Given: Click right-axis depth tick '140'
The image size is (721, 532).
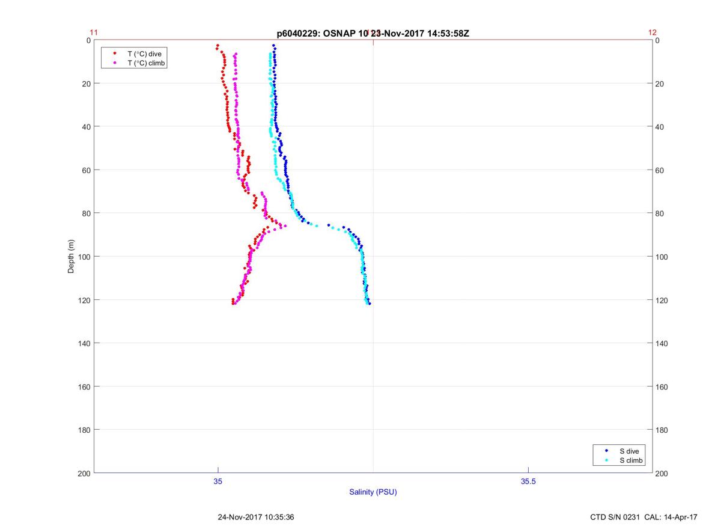Looking at the screenshot, I should 662,343.
